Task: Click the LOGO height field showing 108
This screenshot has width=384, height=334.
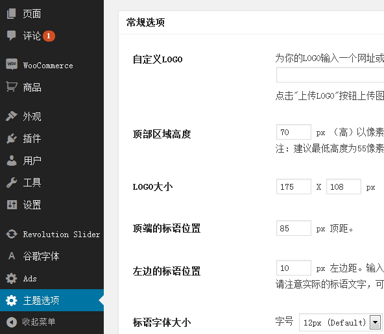Action: pyautogui.click(x=344, y=186)
